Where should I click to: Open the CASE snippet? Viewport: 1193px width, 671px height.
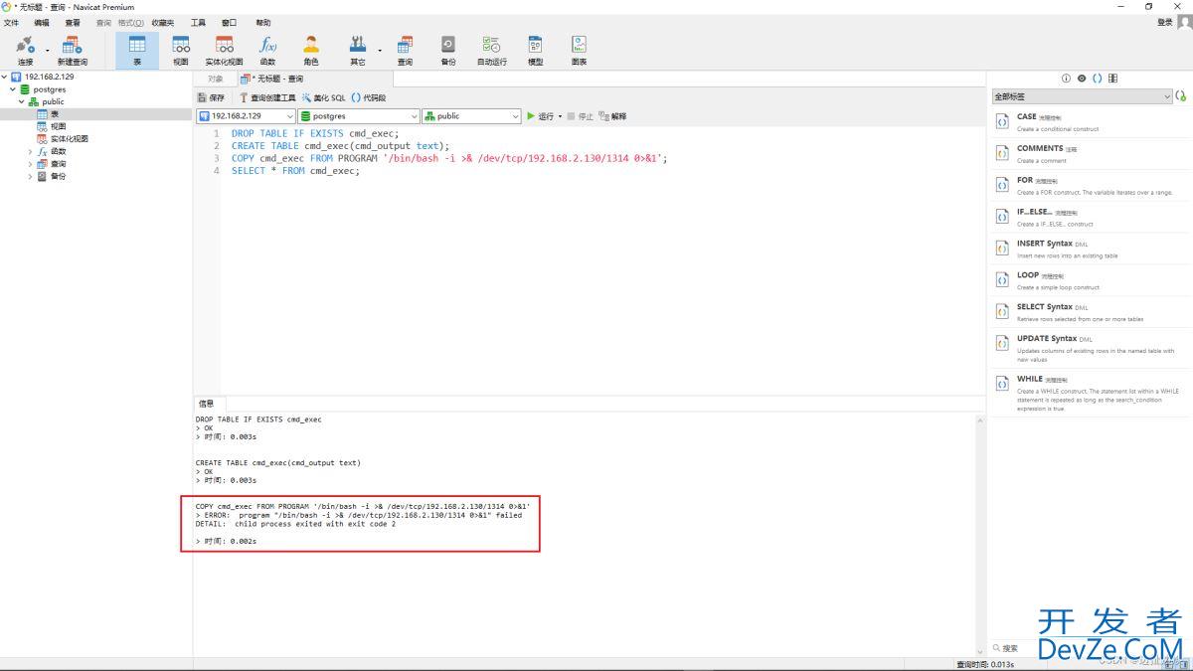(x=1092, y=121)
